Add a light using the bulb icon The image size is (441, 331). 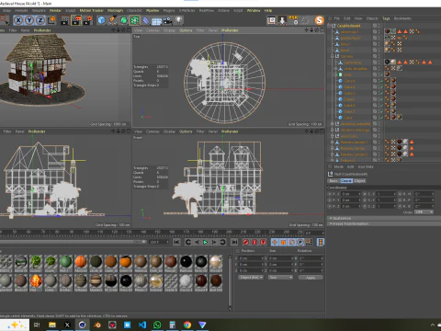pyautogui.click(x=179, y=20)
